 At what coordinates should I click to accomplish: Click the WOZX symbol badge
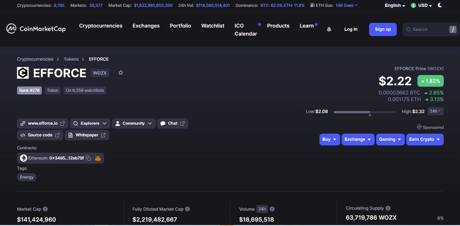click(100, 73)
